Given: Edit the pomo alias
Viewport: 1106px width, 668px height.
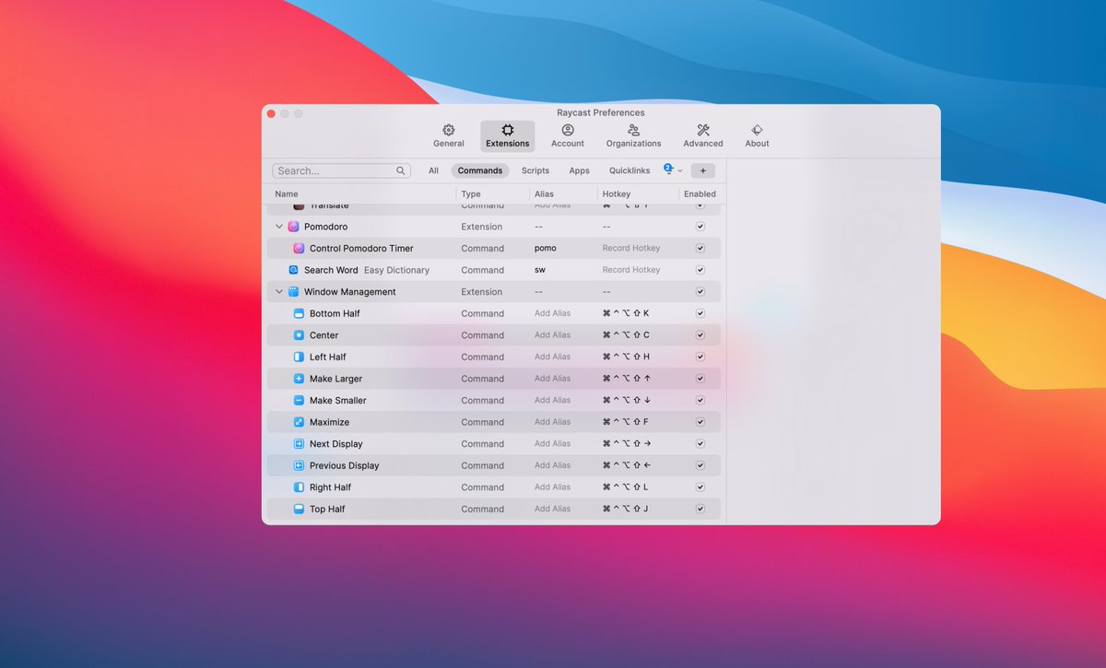Looking at the screenshot, I should pos(546,249).
